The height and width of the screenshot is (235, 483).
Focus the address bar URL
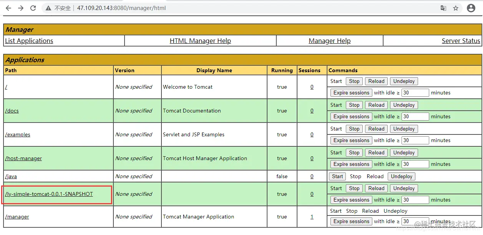[121, 8]
